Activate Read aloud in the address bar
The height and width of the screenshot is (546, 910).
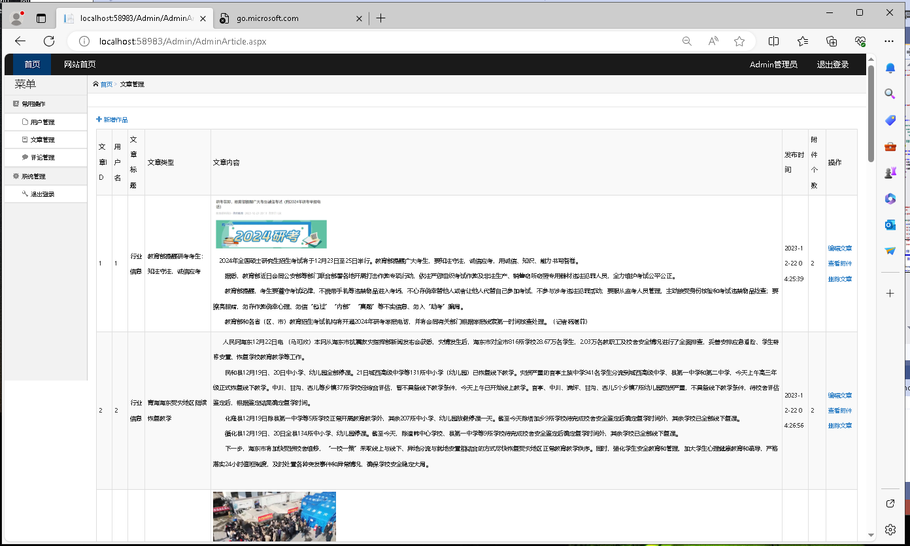click(713, 41)
